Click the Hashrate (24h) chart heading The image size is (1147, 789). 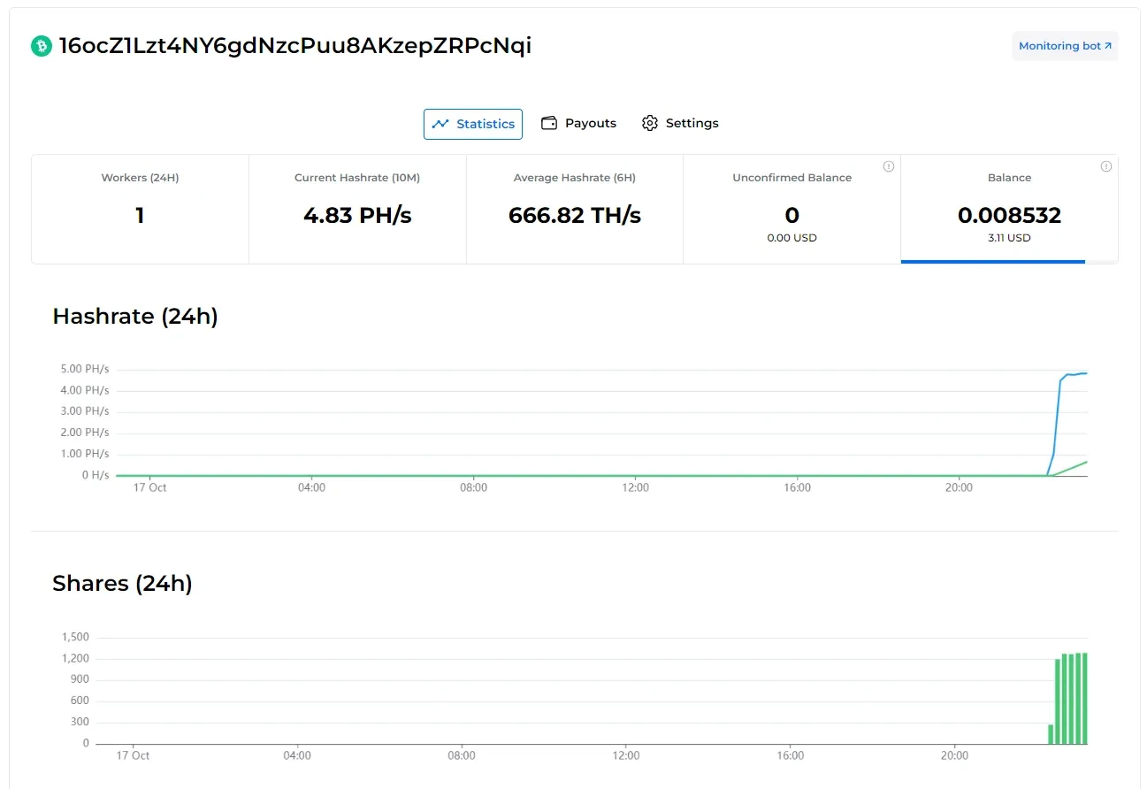click(x=135, y=316)
